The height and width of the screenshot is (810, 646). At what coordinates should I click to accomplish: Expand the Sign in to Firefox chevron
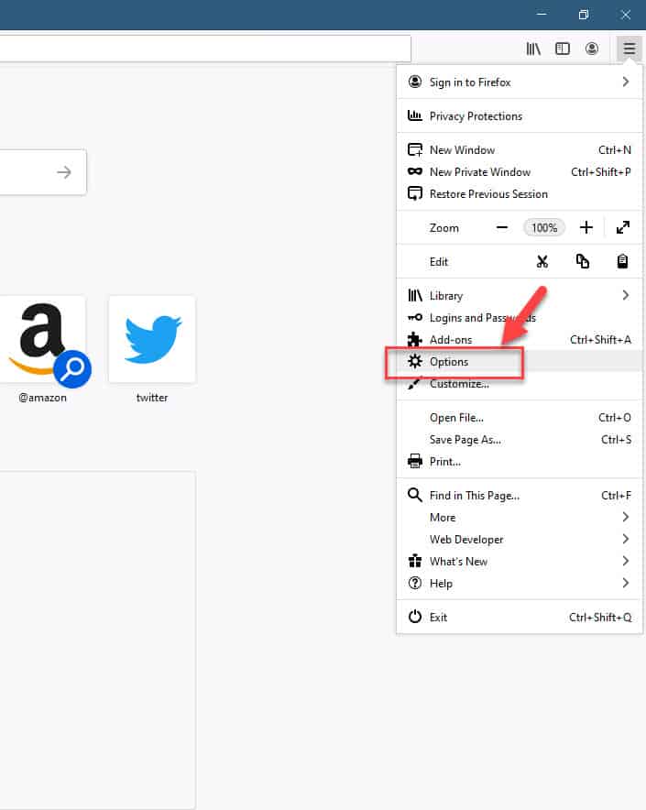point(625,82)
